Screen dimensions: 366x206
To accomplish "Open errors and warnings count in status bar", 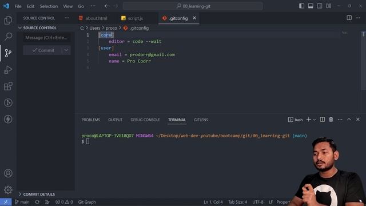I will click(64, 202).
